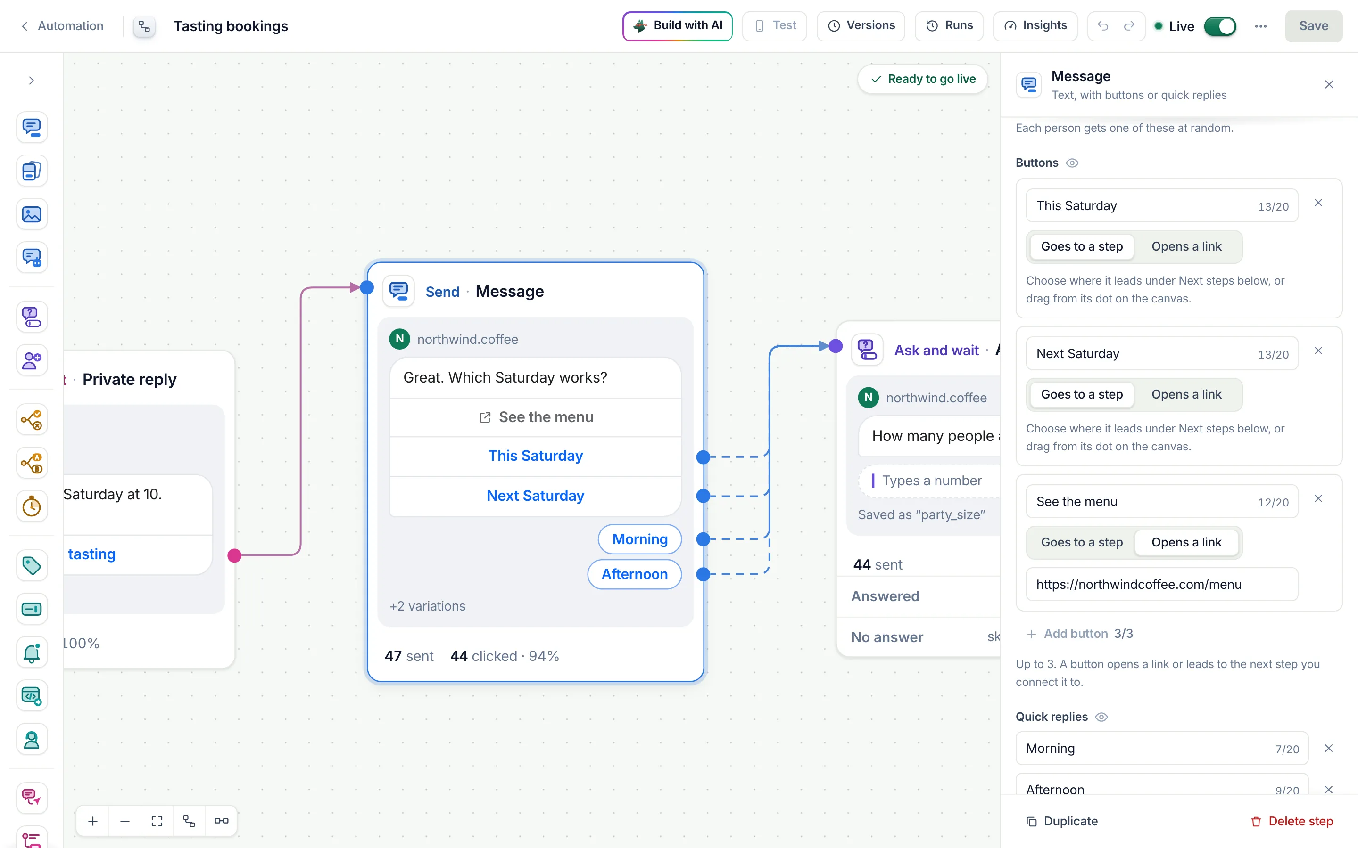Screen dimensions: 1358x848
Task: Click the Afternoon quick reply on canvas
Action: coord(635,574)
